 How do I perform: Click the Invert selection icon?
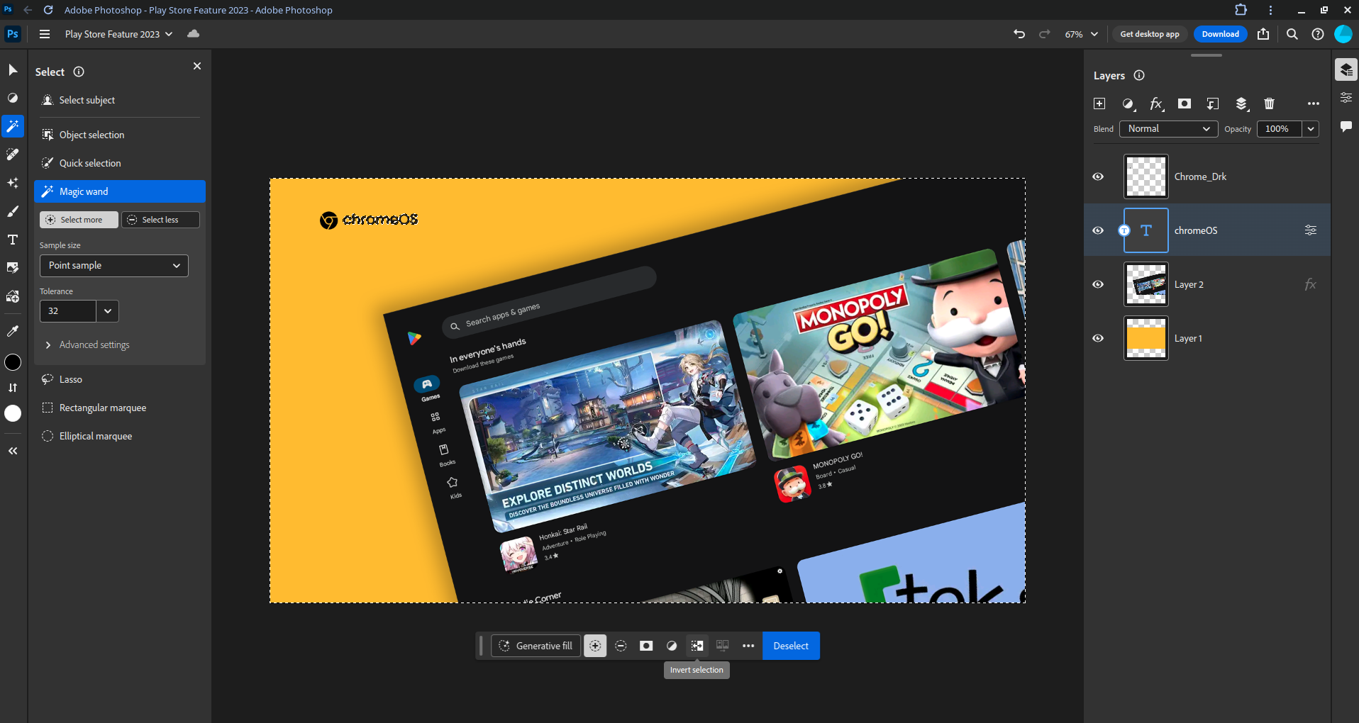(697, 646)
